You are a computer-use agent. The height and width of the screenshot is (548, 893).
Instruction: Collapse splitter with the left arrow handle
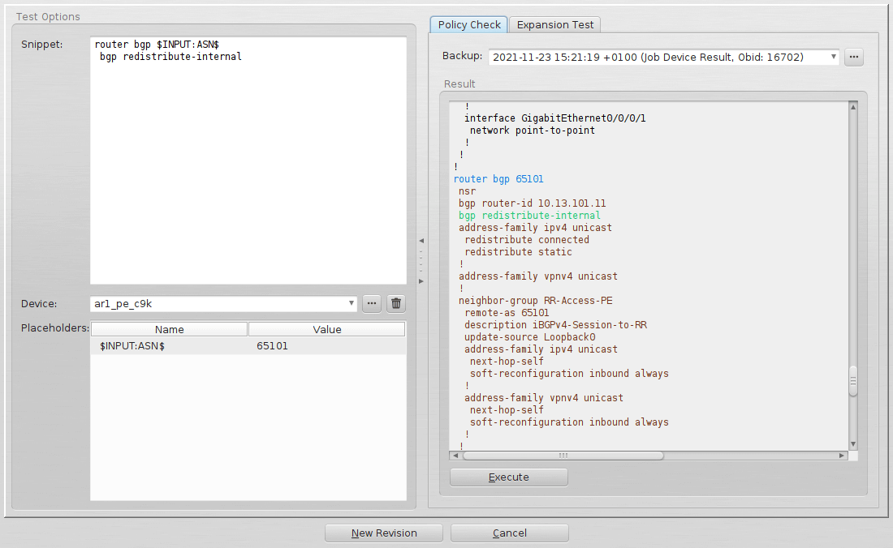pyautogui.click(x=421, y=241)
